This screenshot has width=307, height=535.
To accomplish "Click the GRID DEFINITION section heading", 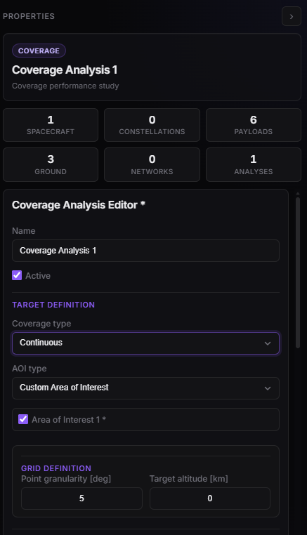I will point(56,468).
